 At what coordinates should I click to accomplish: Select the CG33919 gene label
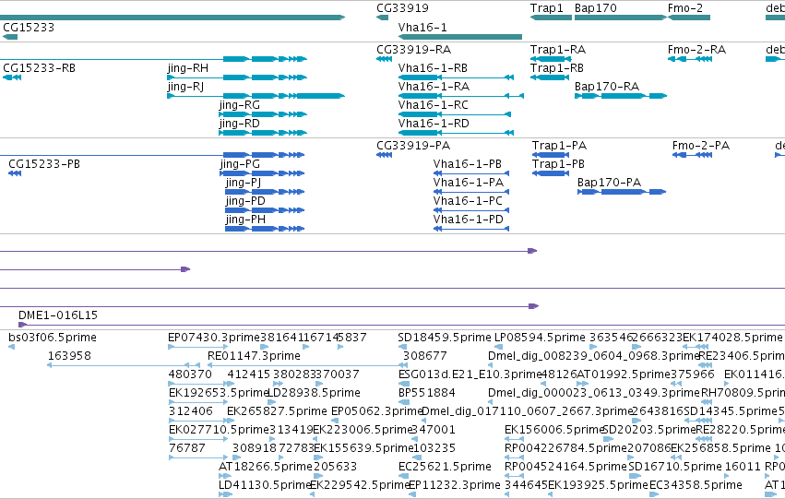click(x=402, y=8)
